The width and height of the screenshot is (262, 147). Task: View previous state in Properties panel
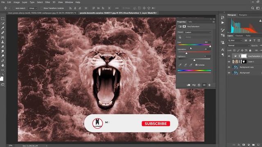pos(194,85)
